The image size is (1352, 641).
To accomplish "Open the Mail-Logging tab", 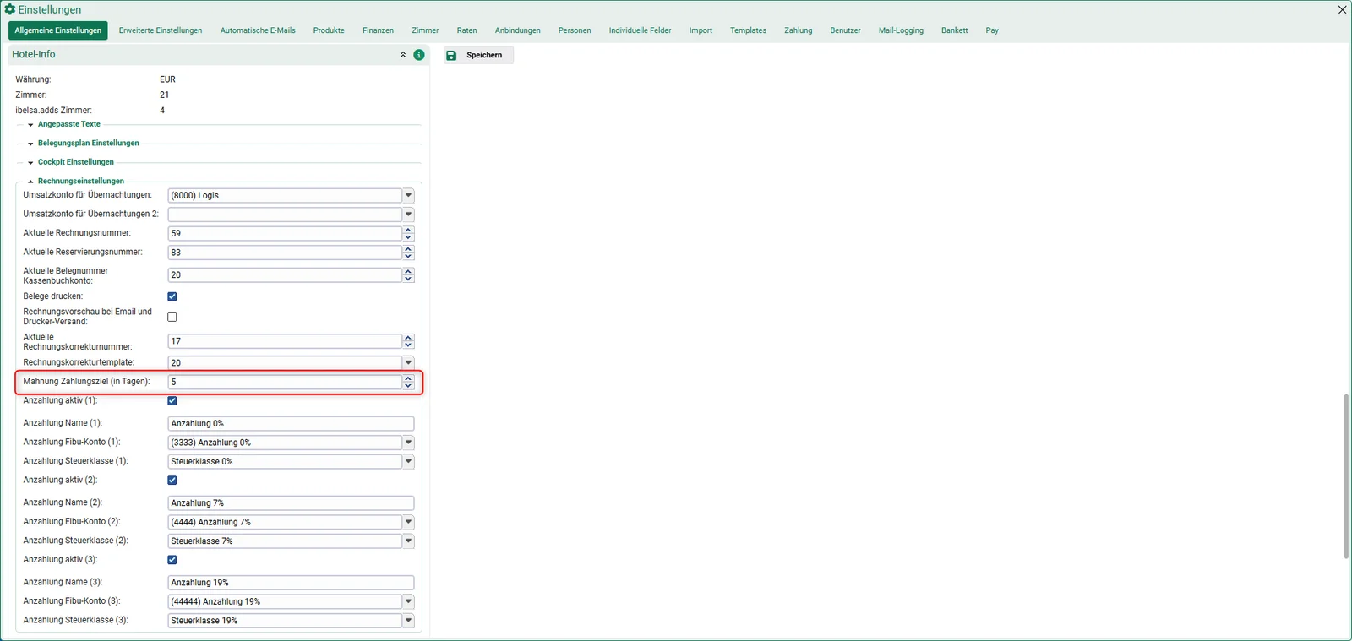I will pyautogui.click(x=901, y=30).
